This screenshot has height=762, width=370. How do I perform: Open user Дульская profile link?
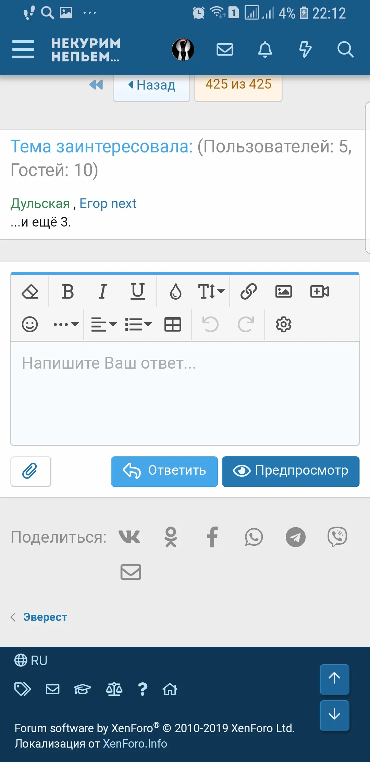point(40,204)
